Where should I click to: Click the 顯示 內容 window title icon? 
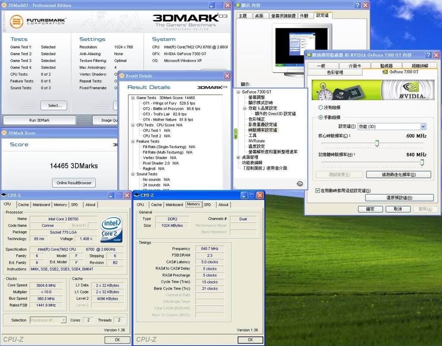(x=238, y=5)
